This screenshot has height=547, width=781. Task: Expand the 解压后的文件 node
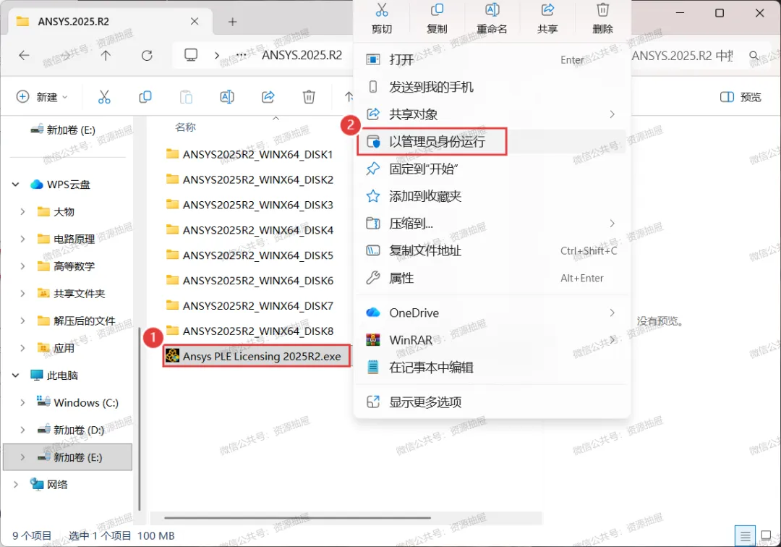pos(22,321)
